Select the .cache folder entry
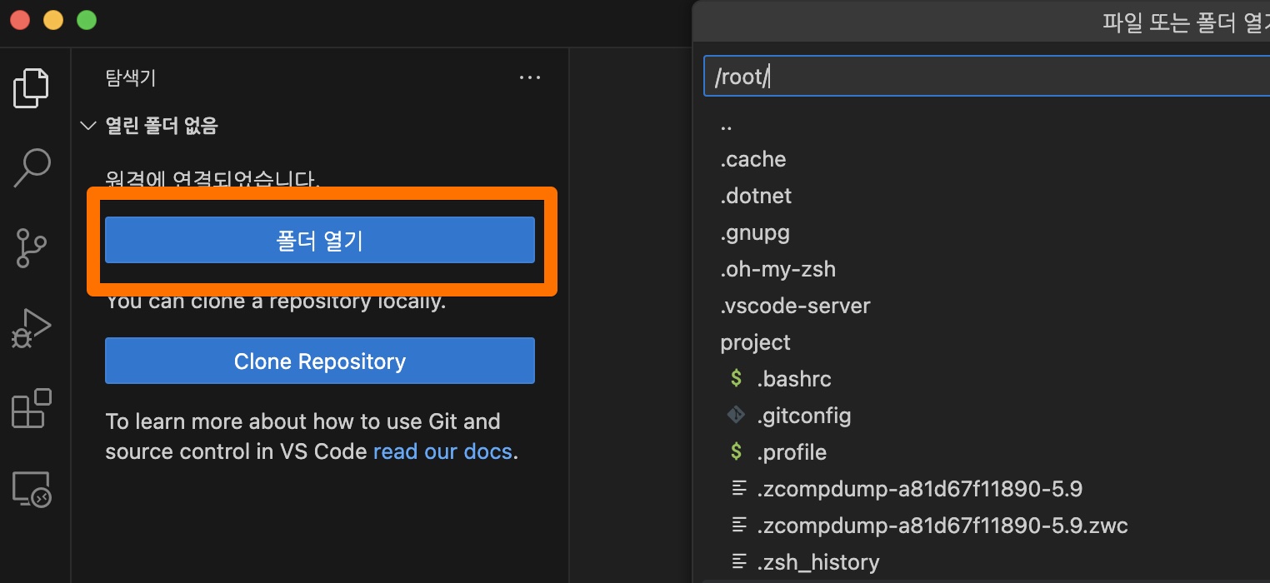 pos(752,159)
